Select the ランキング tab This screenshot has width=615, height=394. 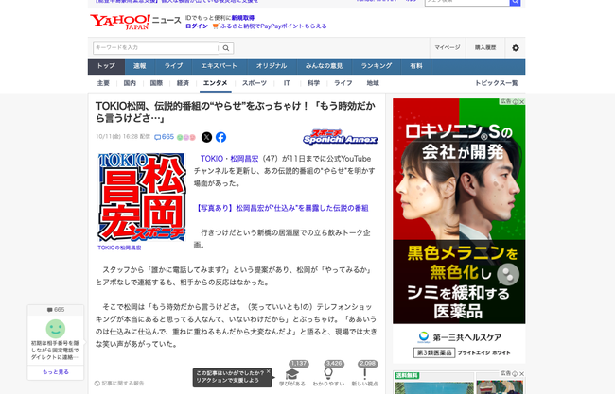(377, 66)
